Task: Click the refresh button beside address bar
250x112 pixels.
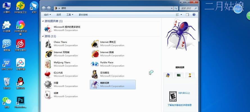Action: (176, 8)
